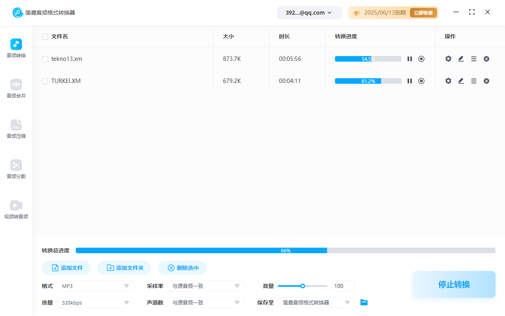505x316 pixels.
Task: Click the 音量 volume slider handle
Action: coord(303,286)
